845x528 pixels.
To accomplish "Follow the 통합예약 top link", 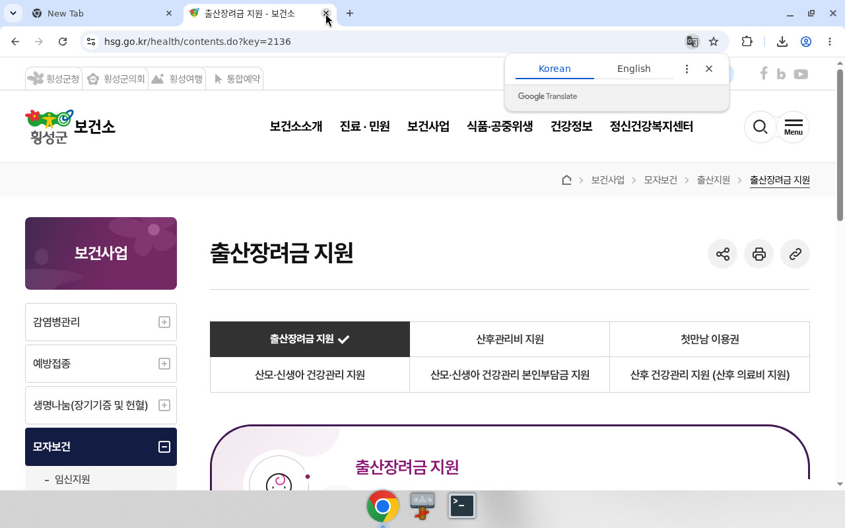I will coord(237,79).
